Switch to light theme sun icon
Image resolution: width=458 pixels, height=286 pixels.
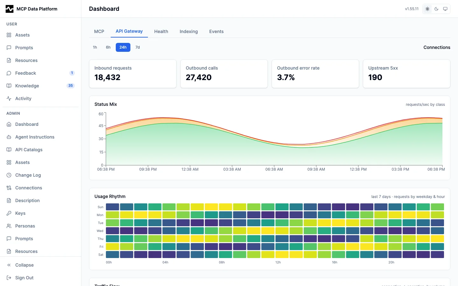coord(427,9)
